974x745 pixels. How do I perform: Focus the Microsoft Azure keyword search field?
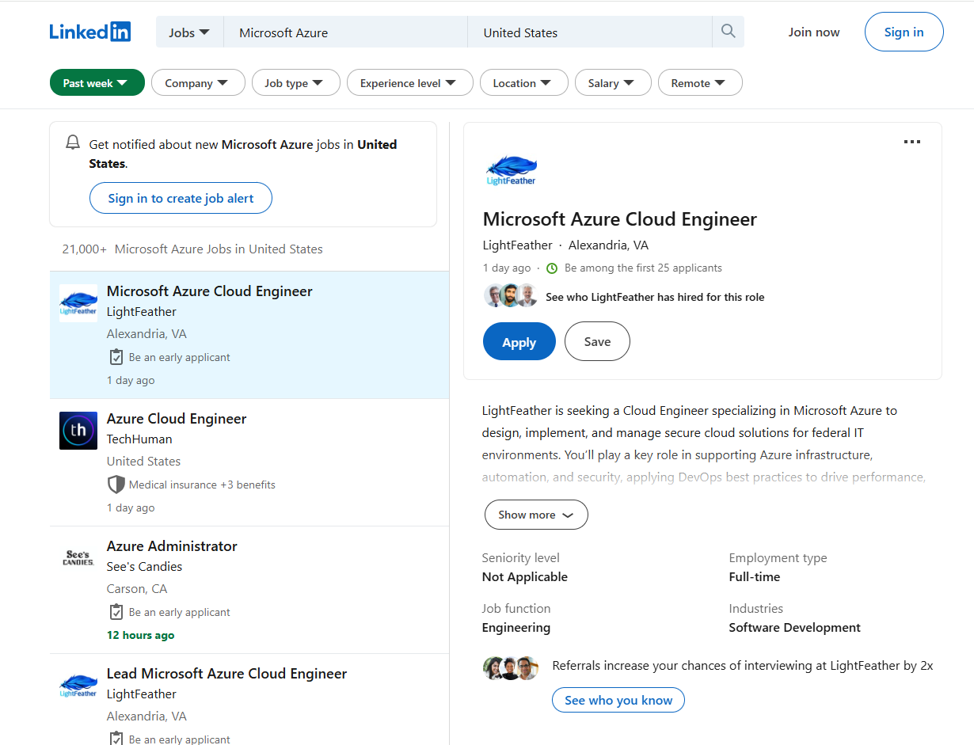click(345, 32)
